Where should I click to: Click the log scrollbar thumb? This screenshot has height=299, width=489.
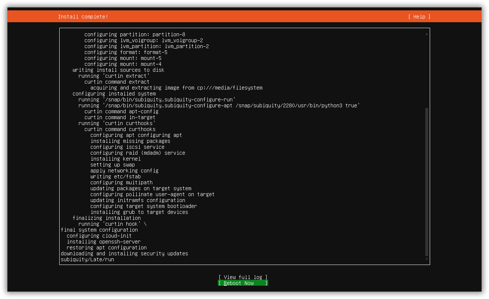click(427, 182)
